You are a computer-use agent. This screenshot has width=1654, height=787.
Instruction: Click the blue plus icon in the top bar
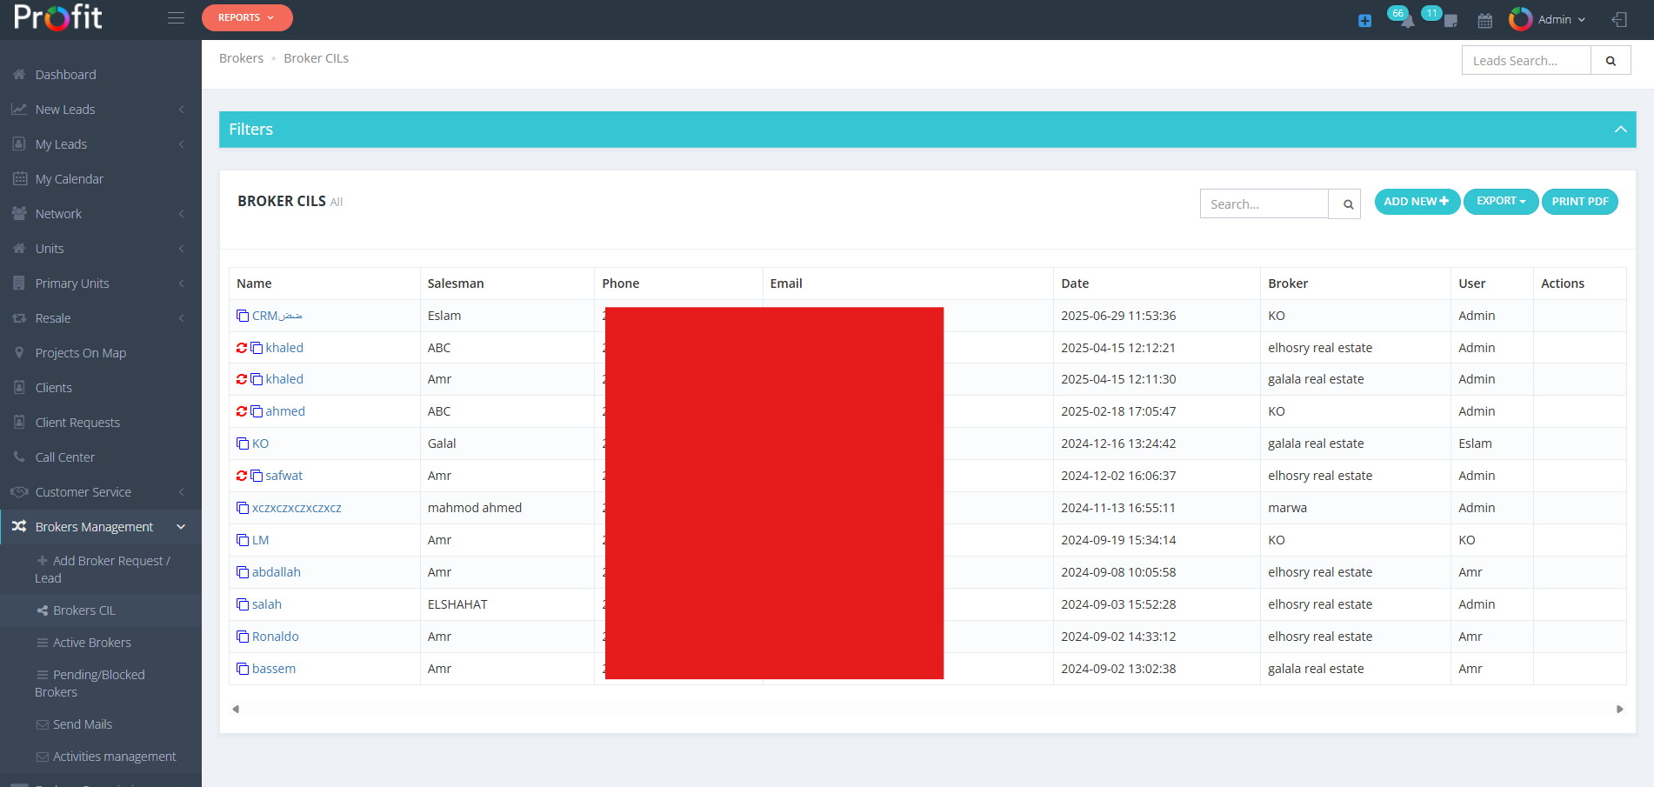(x=1364, y=20)
